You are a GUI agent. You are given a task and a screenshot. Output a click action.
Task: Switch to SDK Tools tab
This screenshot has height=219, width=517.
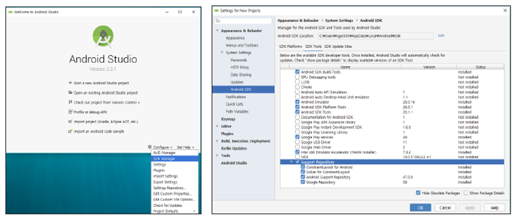click(x=313, y=47)
